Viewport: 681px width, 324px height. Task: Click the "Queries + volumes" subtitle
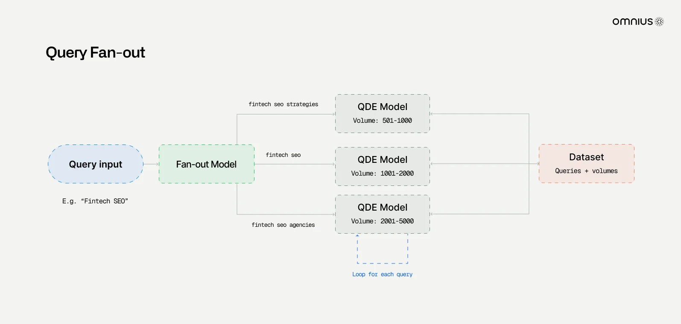[586, 171]
